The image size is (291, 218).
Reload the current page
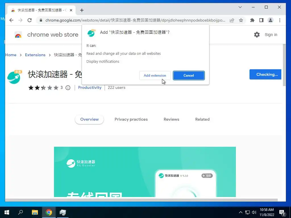[30, 20]
